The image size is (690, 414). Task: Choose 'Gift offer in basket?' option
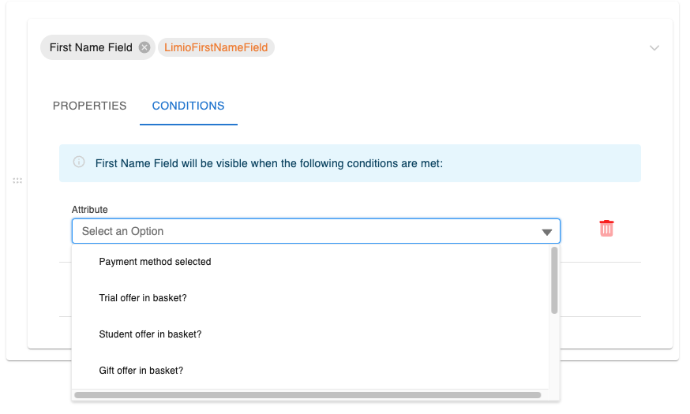(x=141, y=371)
